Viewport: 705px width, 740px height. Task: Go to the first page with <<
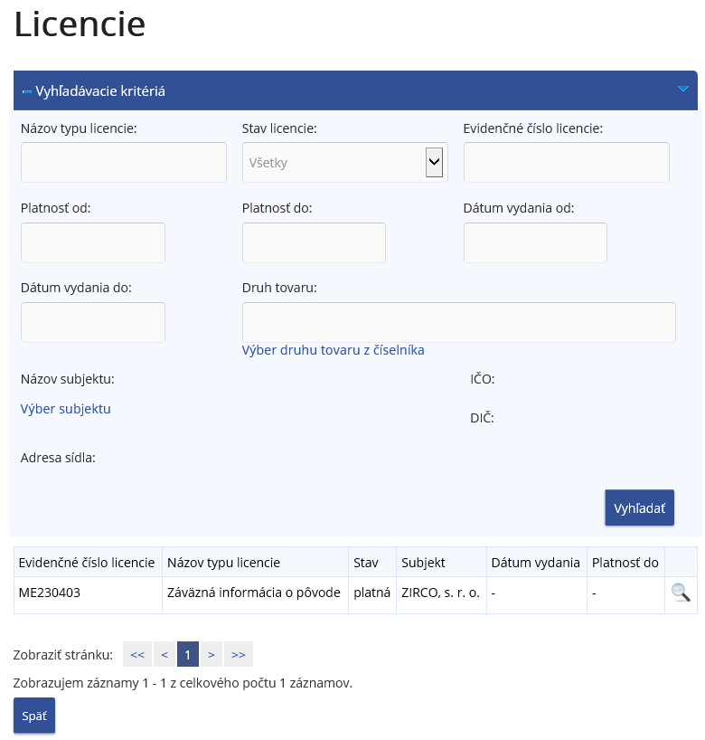[137, 654]
